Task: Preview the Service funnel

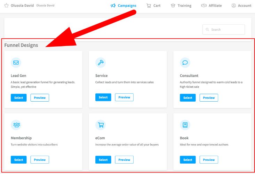Action: coord(124,97)
